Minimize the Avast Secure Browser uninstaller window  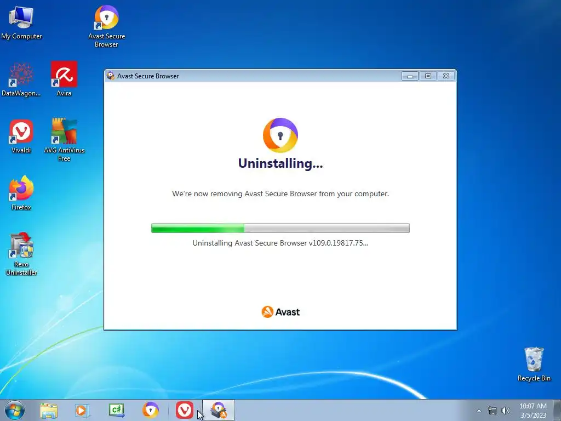410,76
